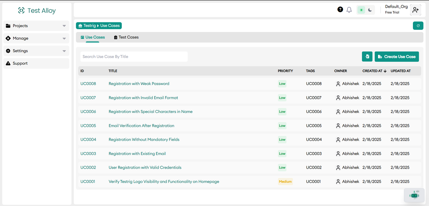This screenshot has width=429, height=206.
Task: Open Registration with Weak Password use case
Action: pyautogui.click(x=139, y=84)
